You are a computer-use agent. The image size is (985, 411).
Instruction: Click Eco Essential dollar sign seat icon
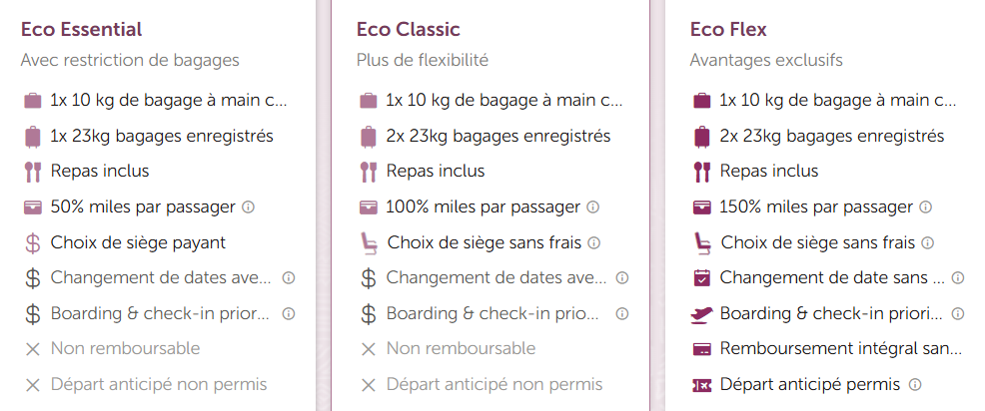33,242
